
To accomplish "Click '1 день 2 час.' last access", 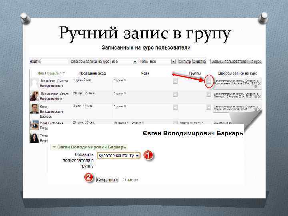I will pyautogui.click(x=83, y=80).
